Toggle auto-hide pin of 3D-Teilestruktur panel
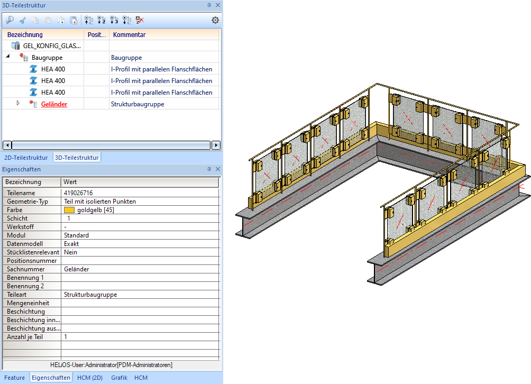This screenshot has height=384, width=531. 209,5
